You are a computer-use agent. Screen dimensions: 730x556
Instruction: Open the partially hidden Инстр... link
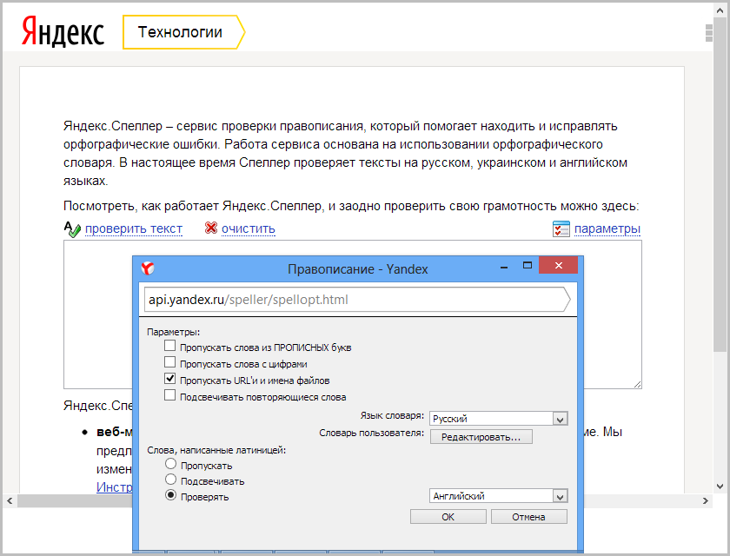[115, 487]
